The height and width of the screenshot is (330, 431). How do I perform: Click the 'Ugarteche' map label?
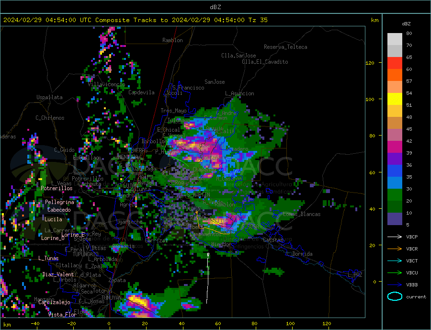(x=130, y=222)
